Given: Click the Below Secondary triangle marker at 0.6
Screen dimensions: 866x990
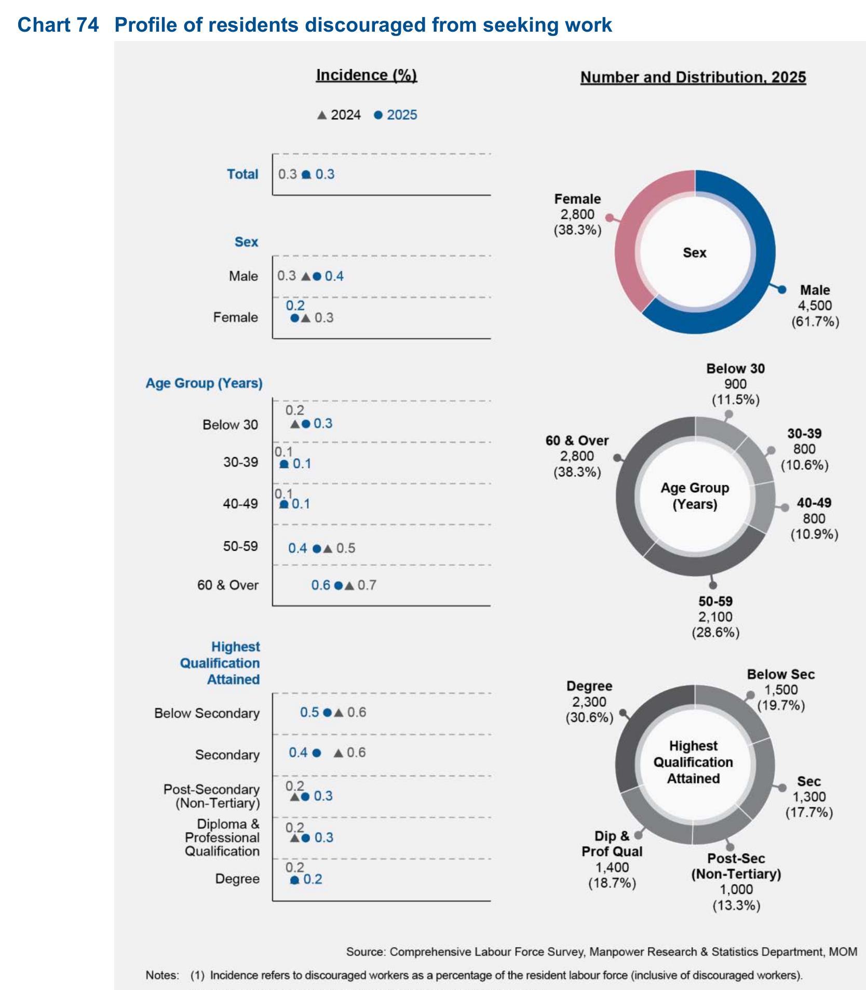Looking at the screenshot, I should pos(339,713).
